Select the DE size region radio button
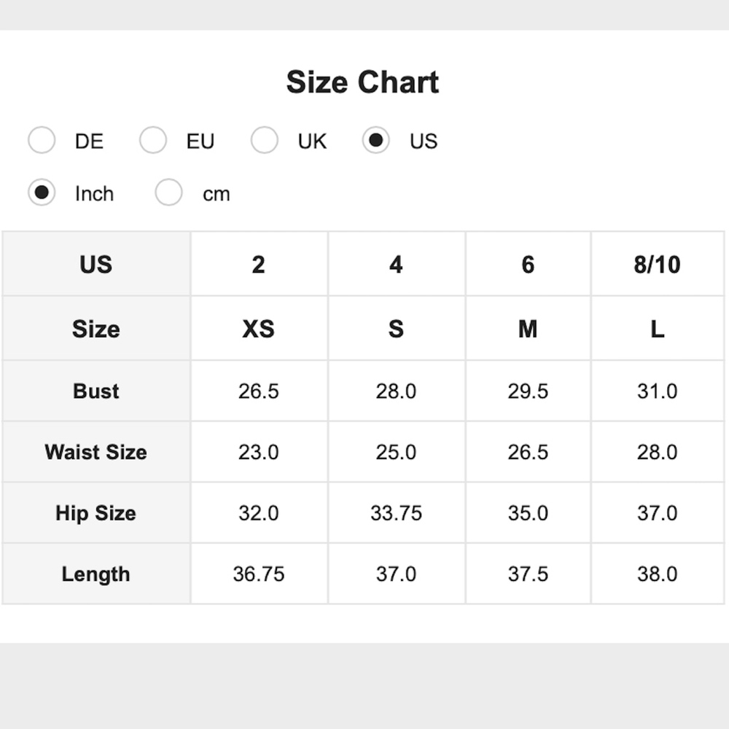This screenshot has height=729, width=729. pos(42,141)
